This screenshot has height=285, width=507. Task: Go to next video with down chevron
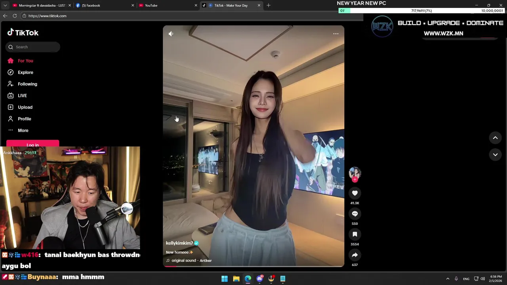[x=495, y=155]
